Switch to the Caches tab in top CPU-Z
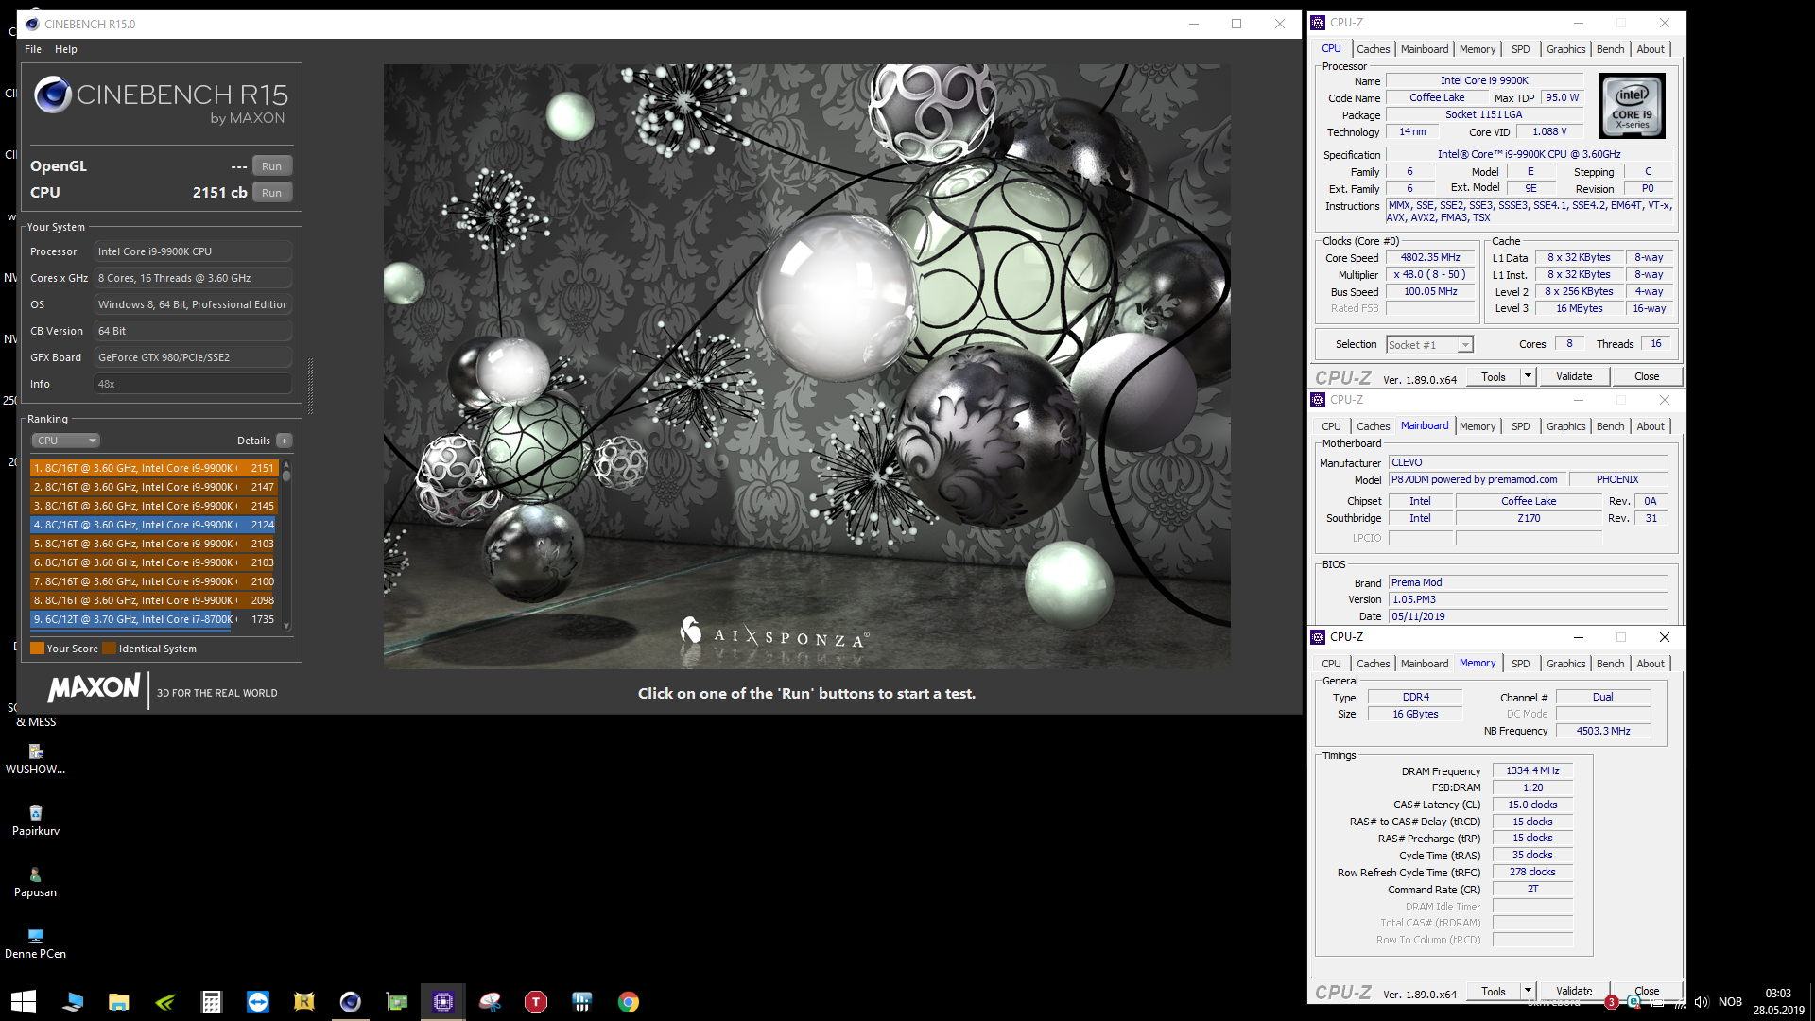The width and height of the screenshot is (1815, 1021). click(1373, 49)
